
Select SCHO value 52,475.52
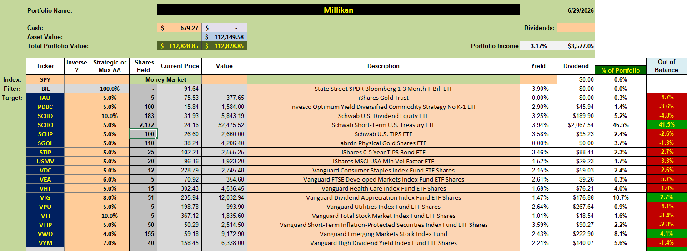tap(224, 125)
